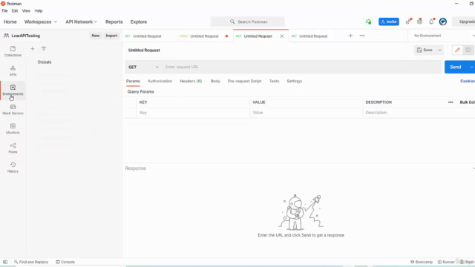Open the Edit menu
The height and width of the screenshot is (267, 475).
pos(15,10)
